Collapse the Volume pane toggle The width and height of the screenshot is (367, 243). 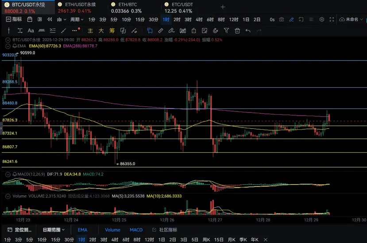point(8,196)
